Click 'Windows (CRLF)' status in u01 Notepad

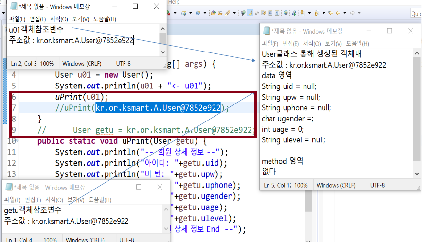point(82,64)
